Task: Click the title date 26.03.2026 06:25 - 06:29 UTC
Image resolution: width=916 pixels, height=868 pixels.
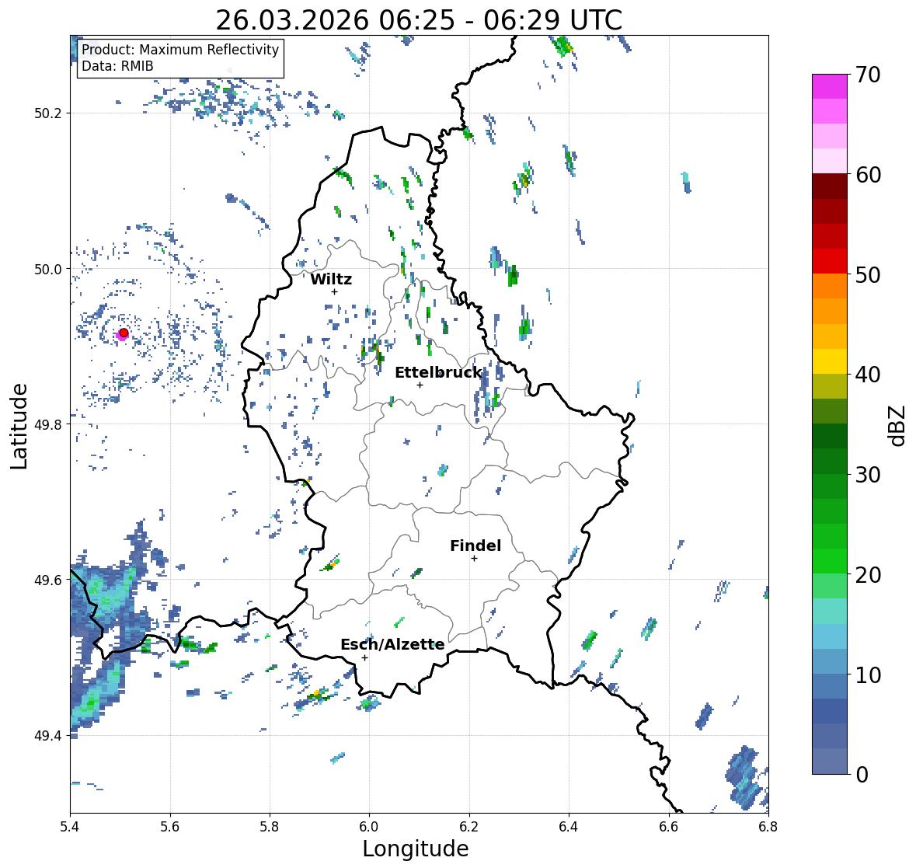Action: click(419, 20)
